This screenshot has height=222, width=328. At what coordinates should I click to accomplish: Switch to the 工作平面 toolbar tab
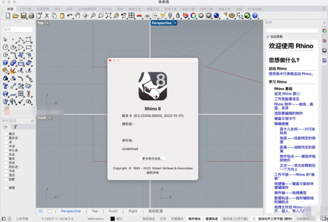coord(25,9)
